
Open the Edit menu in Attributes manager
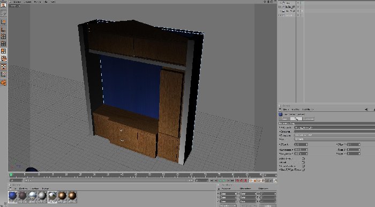pyautogui.click(x=295, y=109)
